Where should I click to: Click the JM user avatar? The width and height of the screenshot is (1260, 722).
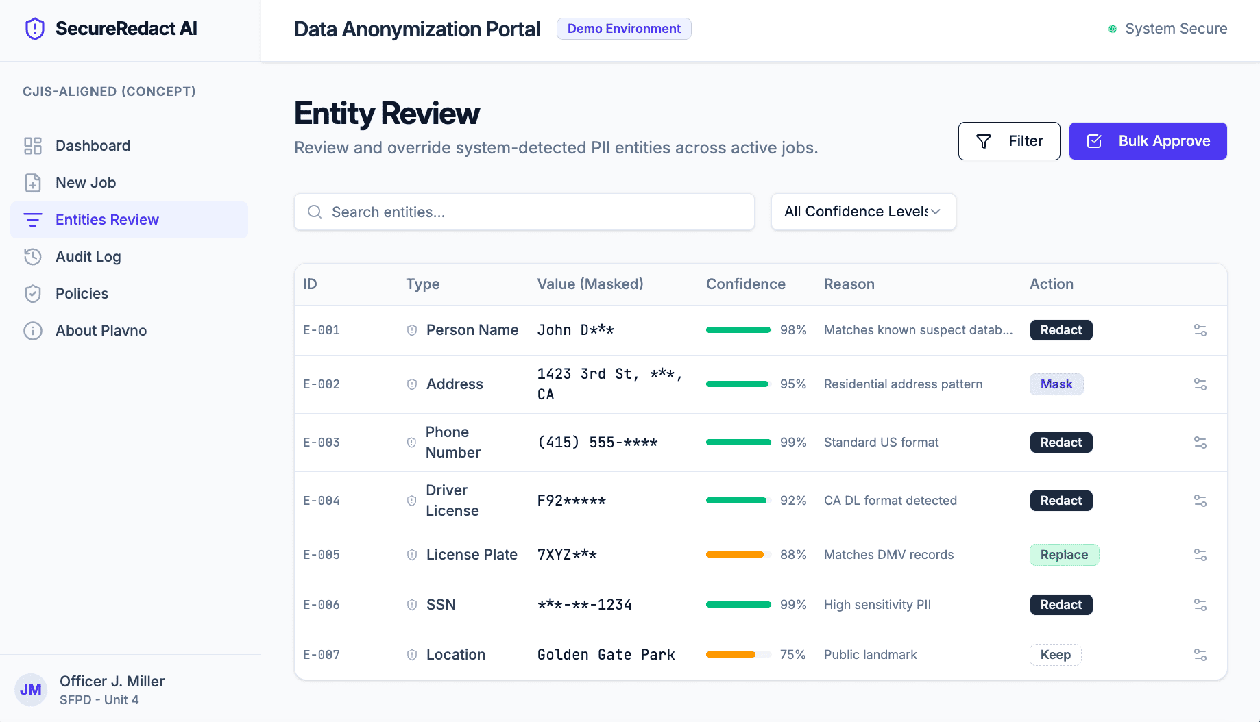[x=31, y=690]
